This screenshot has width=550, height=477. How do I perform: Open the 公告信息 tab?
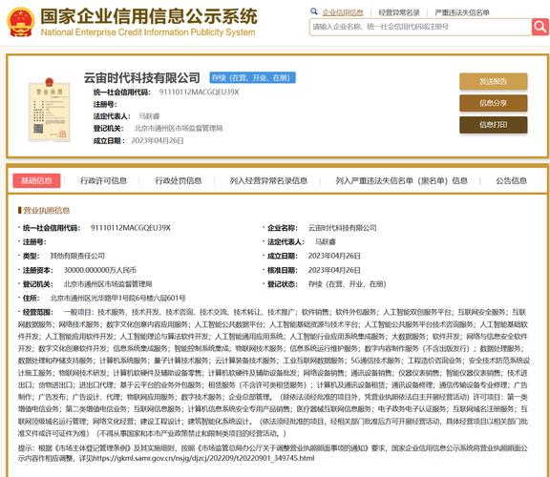(x=511, y=180)
